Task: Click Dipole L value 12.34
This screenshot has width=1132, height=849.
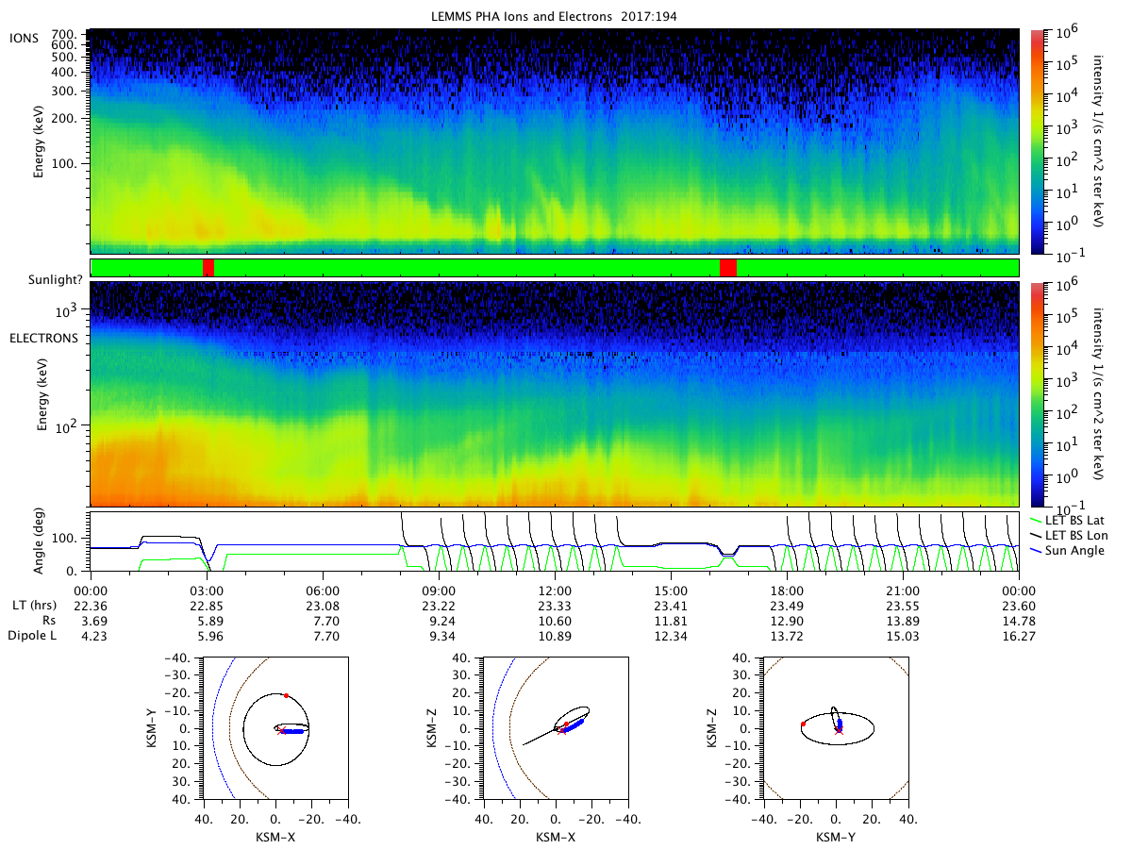Action: (672, 636)
